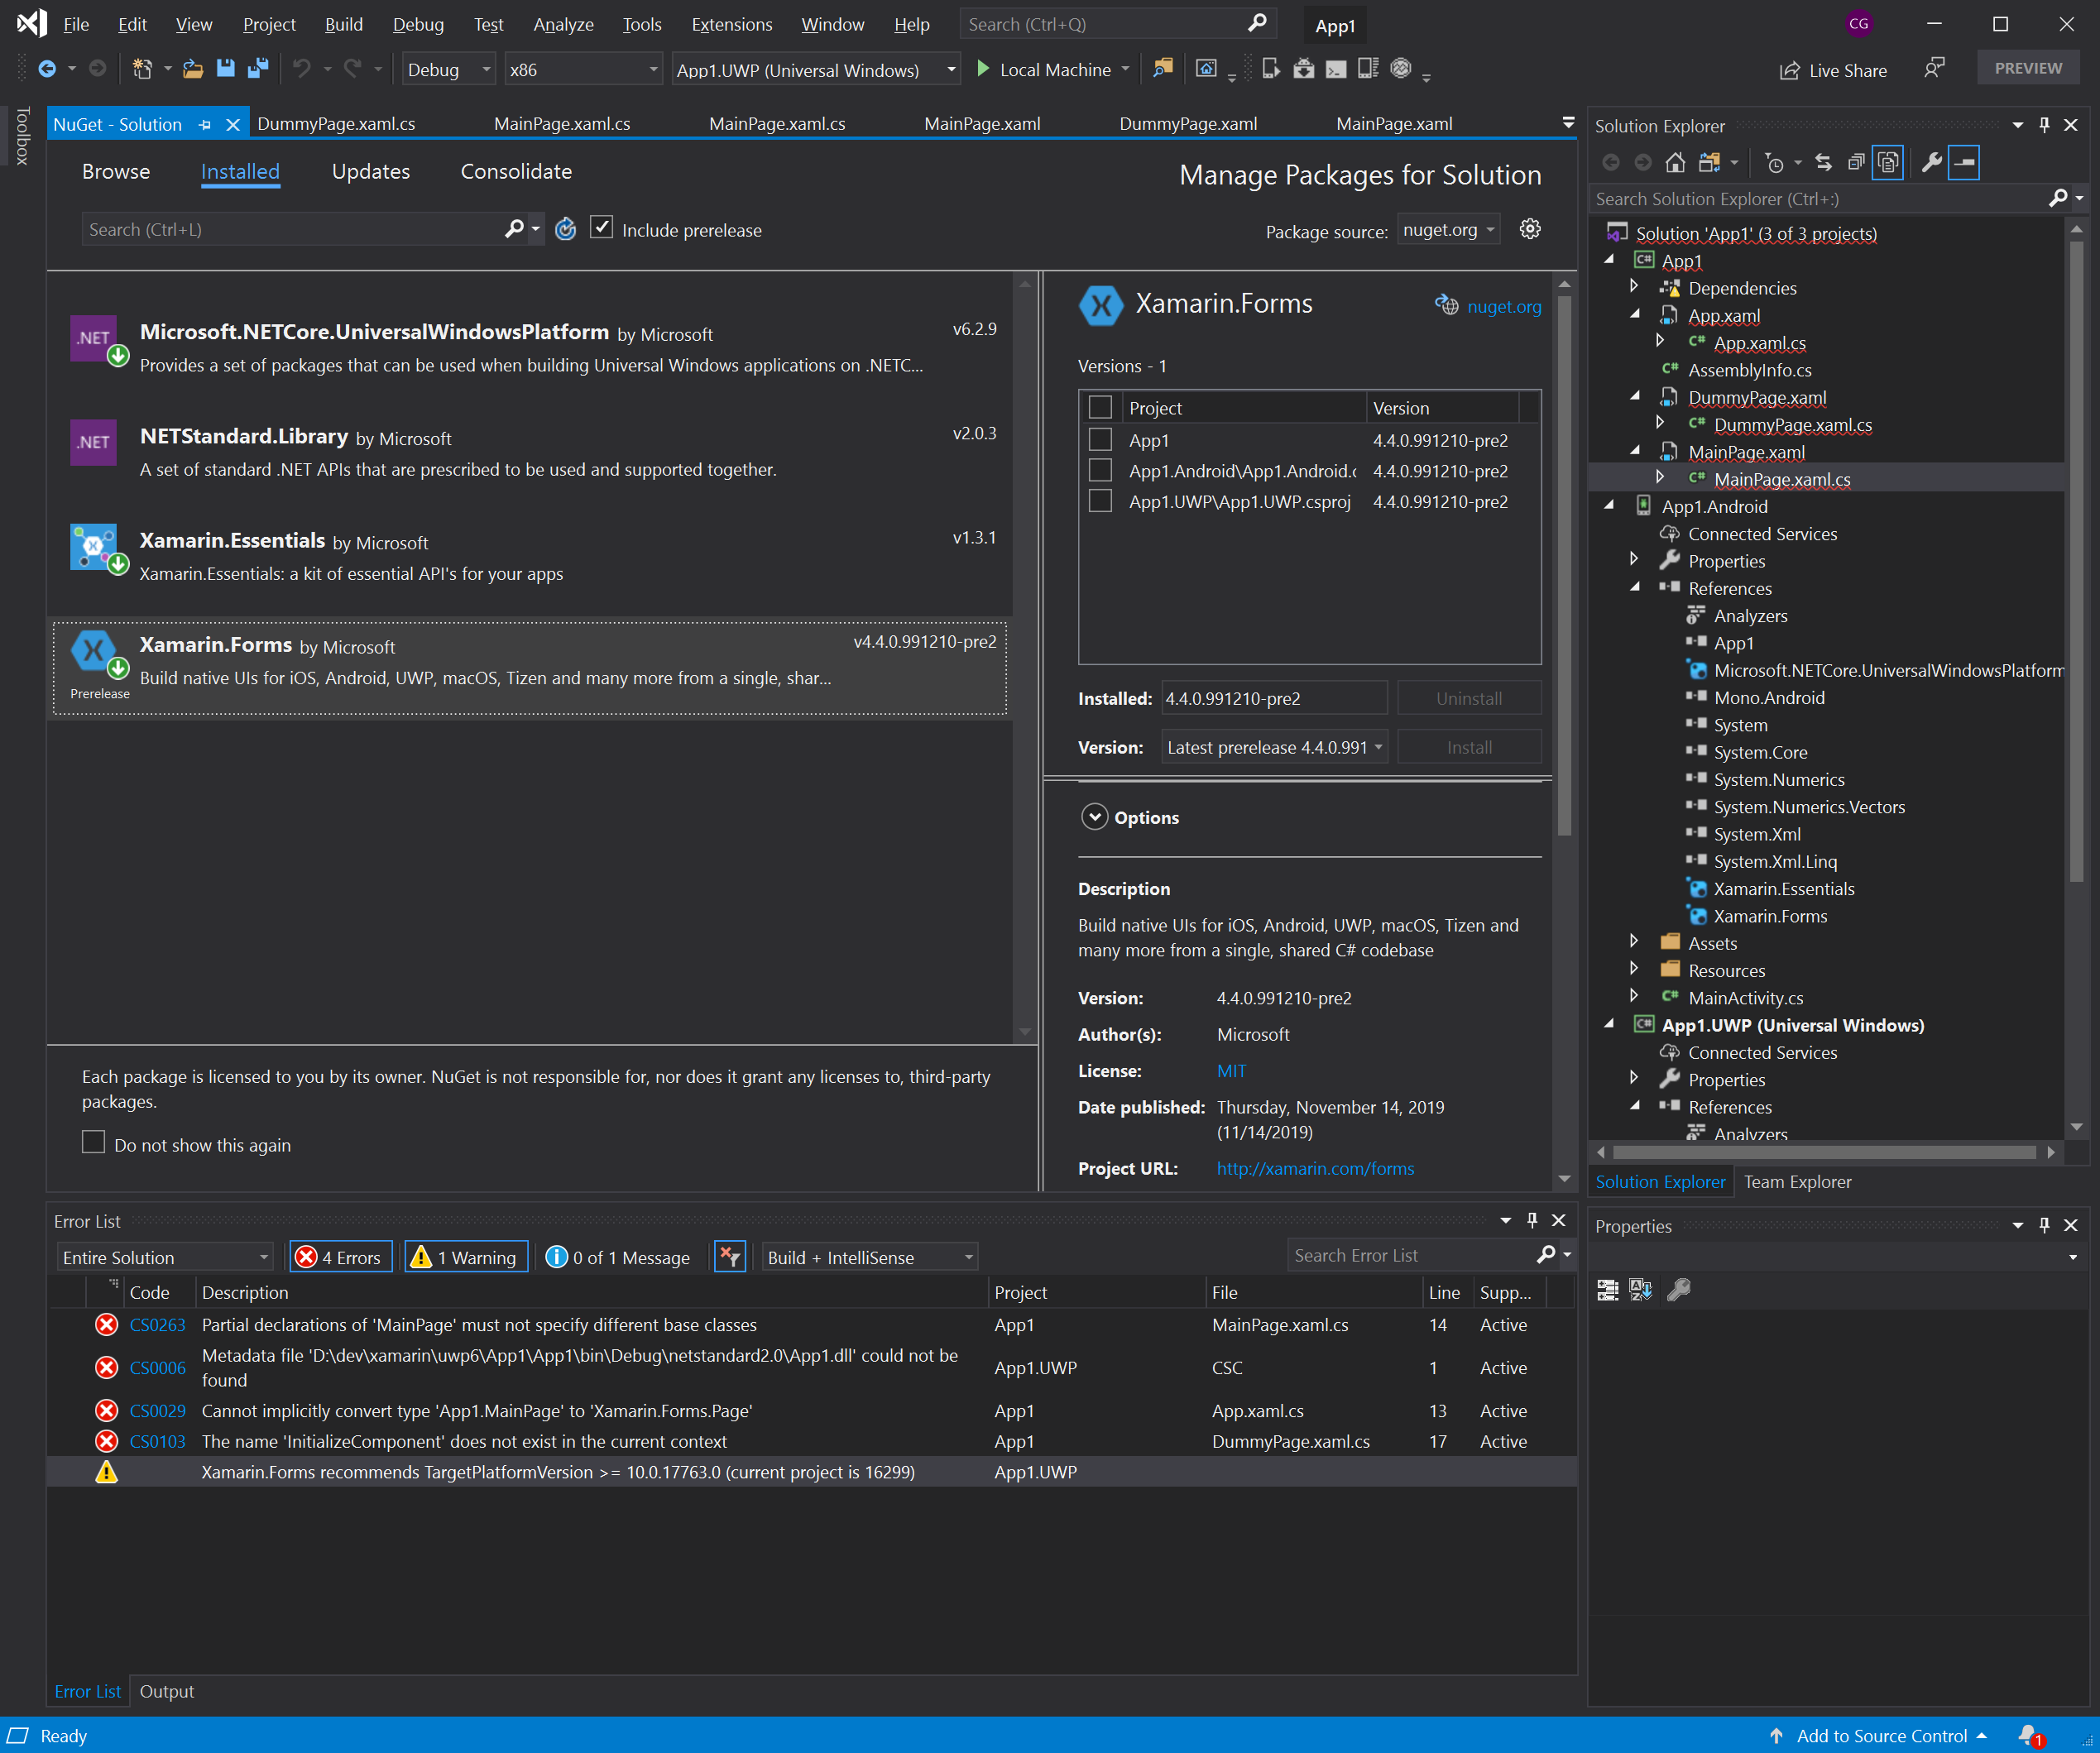Click the Navigate Backward toolbar arrow
Screen dimensions: 2100x1753
(x=47, y=69)
